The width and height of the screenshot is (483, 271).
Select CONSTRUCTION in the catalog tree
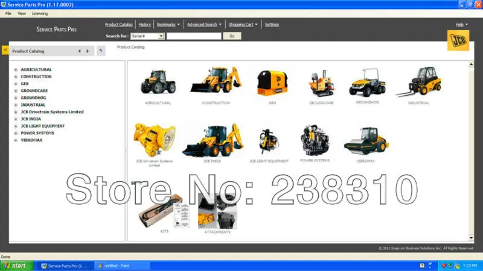[x=36, y=77]
